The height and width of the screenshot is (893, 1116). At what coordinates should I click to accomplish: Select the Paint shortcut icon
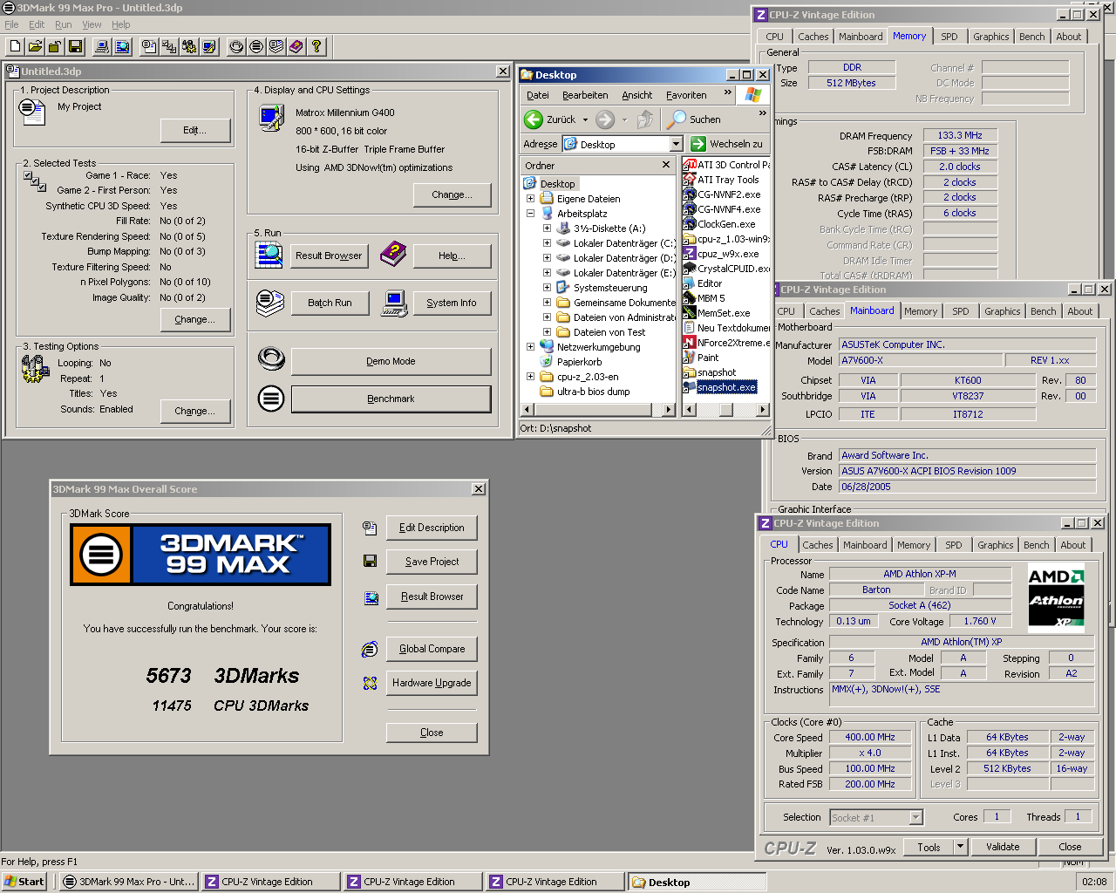click(690, 358)
